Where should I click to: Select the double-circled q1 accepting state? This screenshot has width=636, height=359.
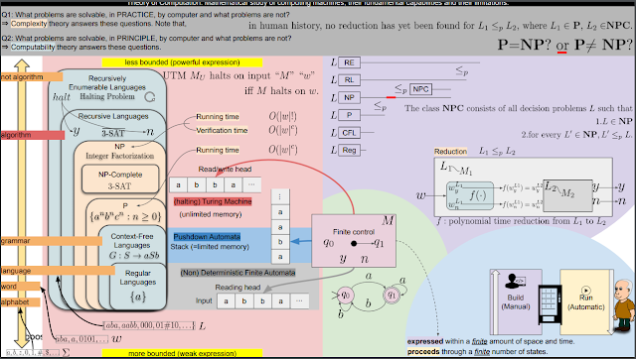tap(392, 295)
